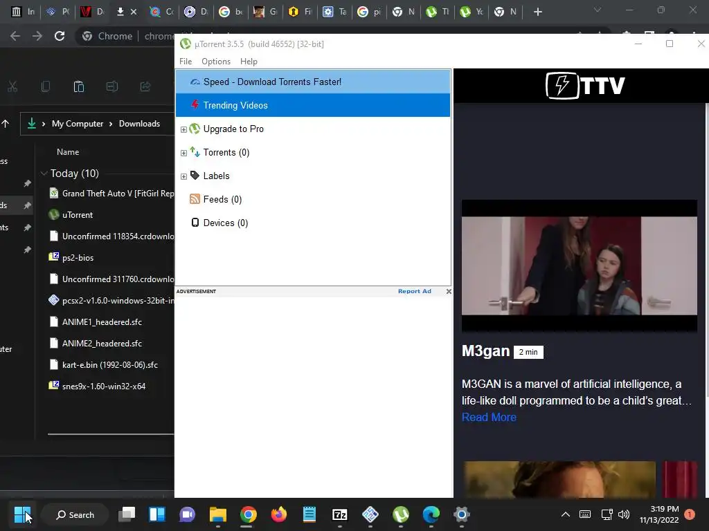Open the Help menu in uTorrent
Viewport: 709px width, 531px height.
(249, 62)
